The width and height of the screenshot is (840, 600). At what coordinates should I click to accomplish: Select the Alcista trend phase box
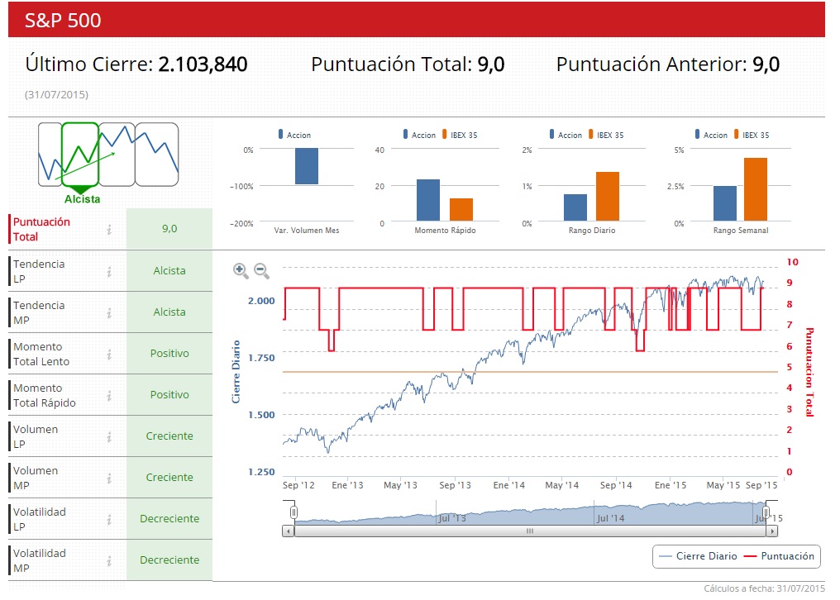pos(80,155)
